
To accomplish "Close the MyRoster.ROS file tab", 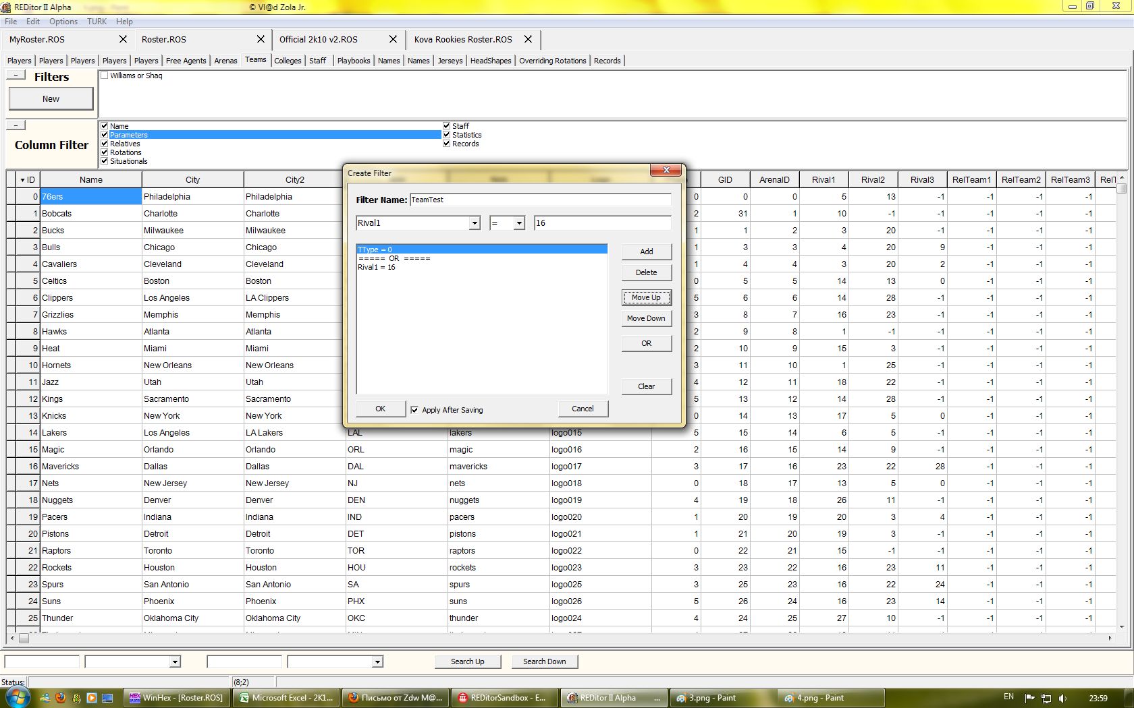I will (123, 39).
